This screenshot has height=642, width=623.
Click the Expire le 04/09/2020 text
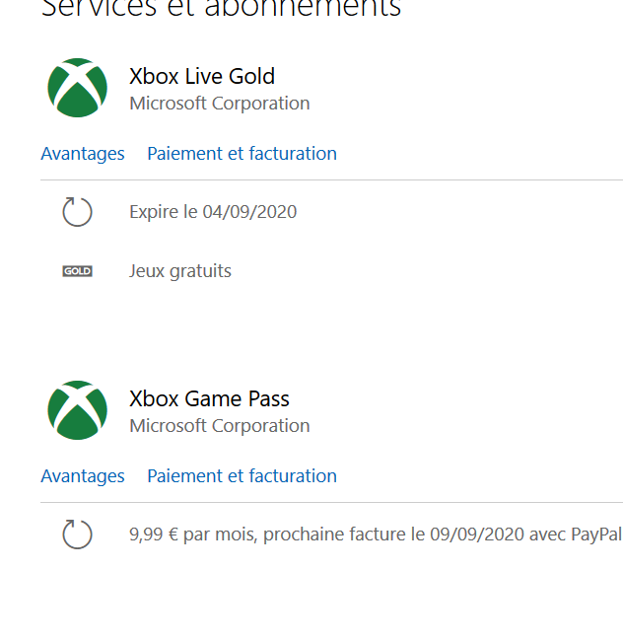coord(213,212)
